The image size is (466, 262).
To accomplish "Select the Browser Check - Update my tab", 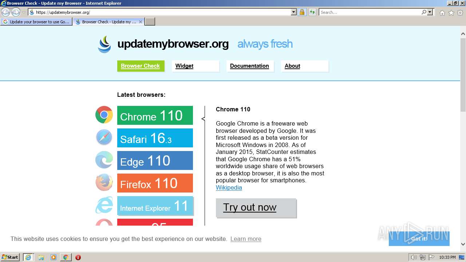I will pos(109,22).
